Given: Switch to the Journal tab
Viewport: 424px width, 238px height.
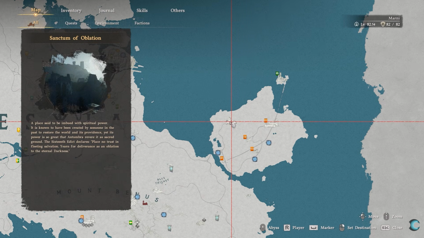Looking at the screenshot, I should 107,10.
